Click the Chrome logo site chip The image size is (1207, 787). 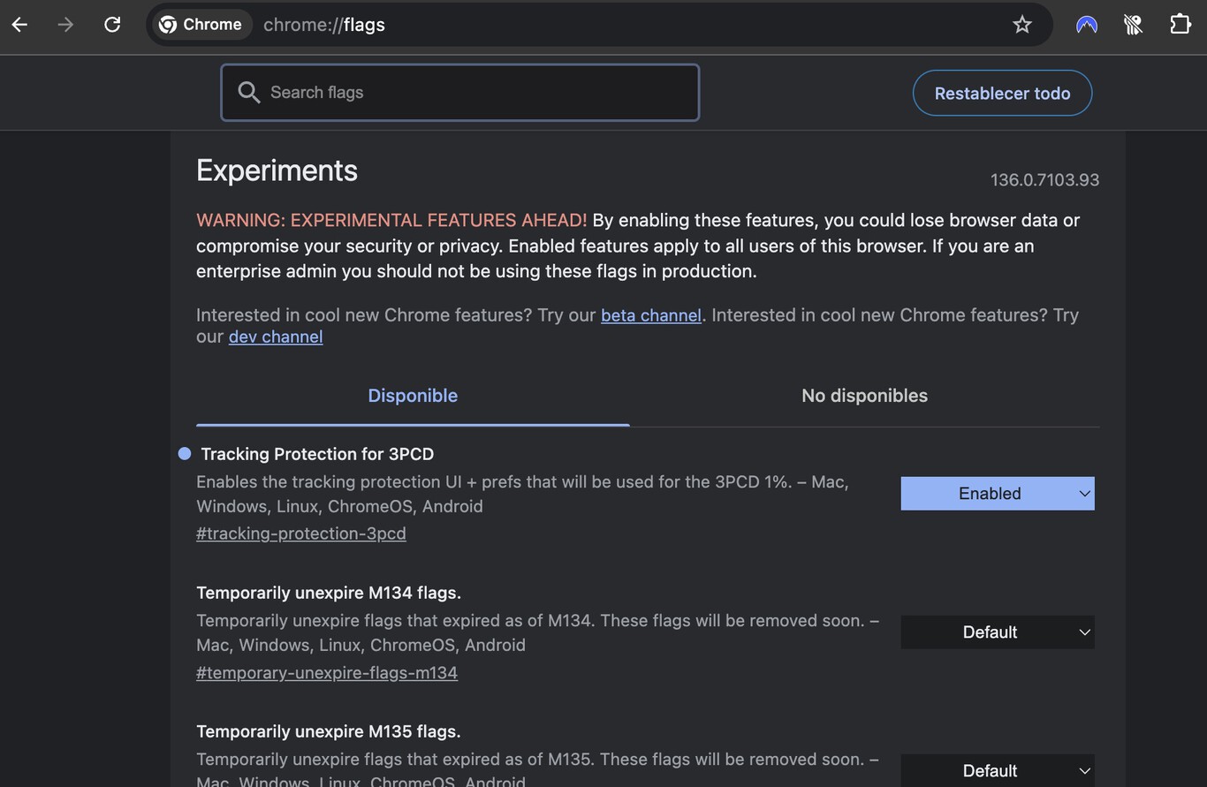click(201, 25)
